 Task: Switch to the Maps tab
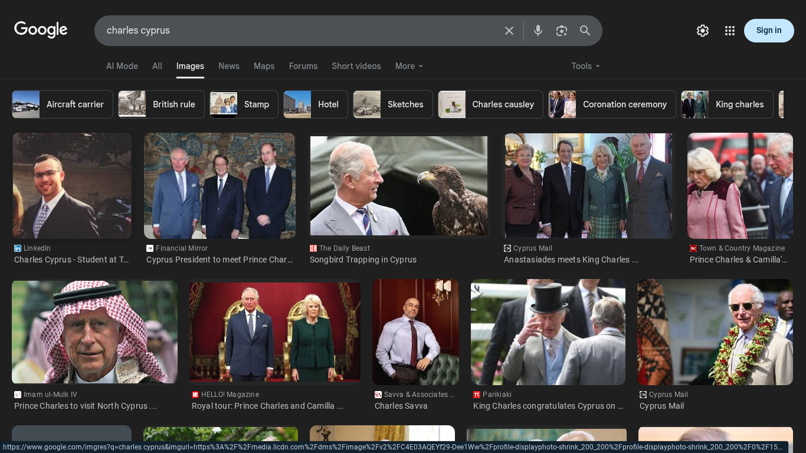pyautogui.click(x=264, y=66)
